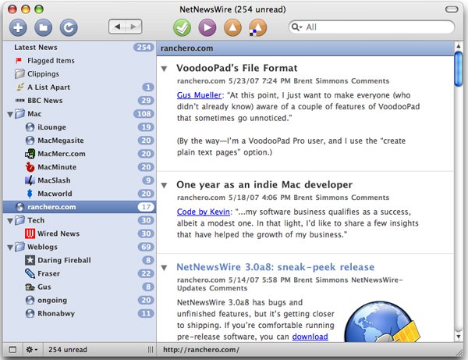
Task: Select the MacSlash feed icon
Action: click(30, 180)
